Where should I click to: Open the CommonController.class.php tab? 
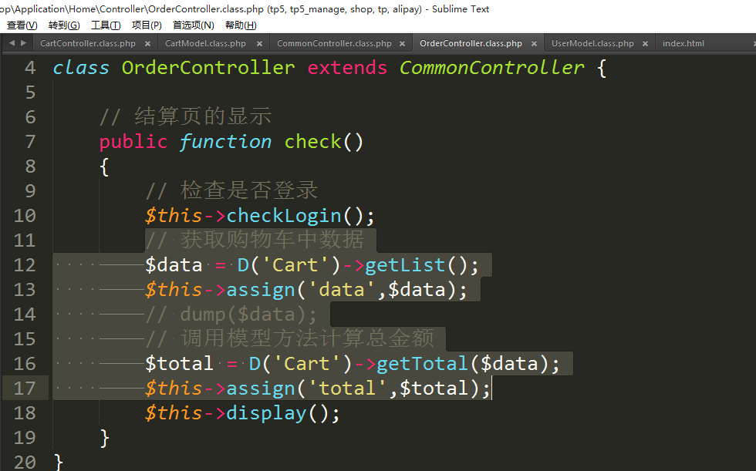pyautogui.click(x=333, y=44)
